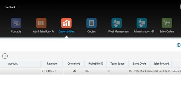The image size is (181, 102).
Task: Click the circled right-arrow navigation icon
Action: click(x=5, y=56)
